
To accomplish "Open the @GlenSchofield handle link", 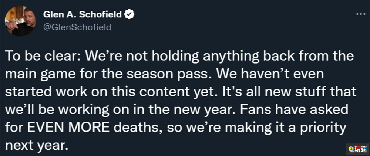I will (78, 27).
